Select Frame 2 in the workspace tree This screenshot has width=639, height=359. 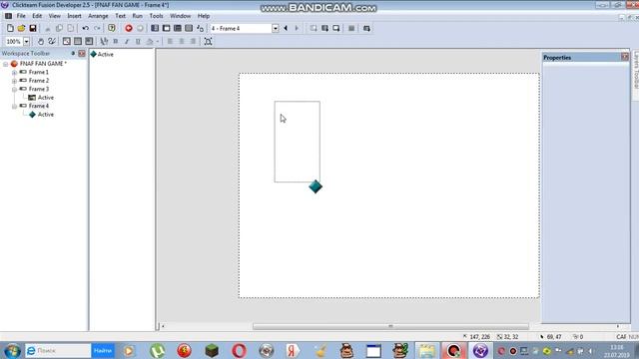coord(39,81)
